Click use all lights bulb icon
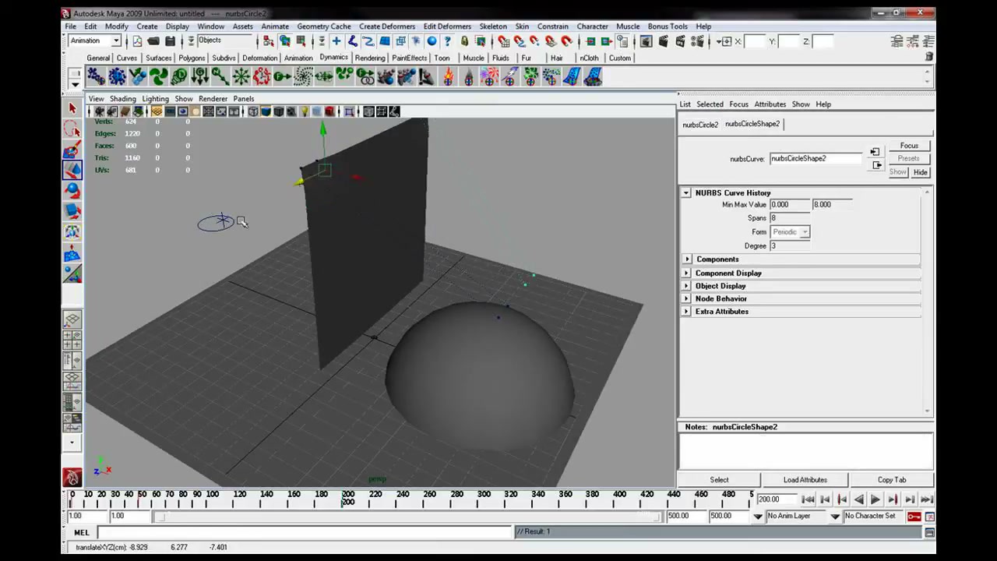This screenshot has height=561, width=997. 305,111
